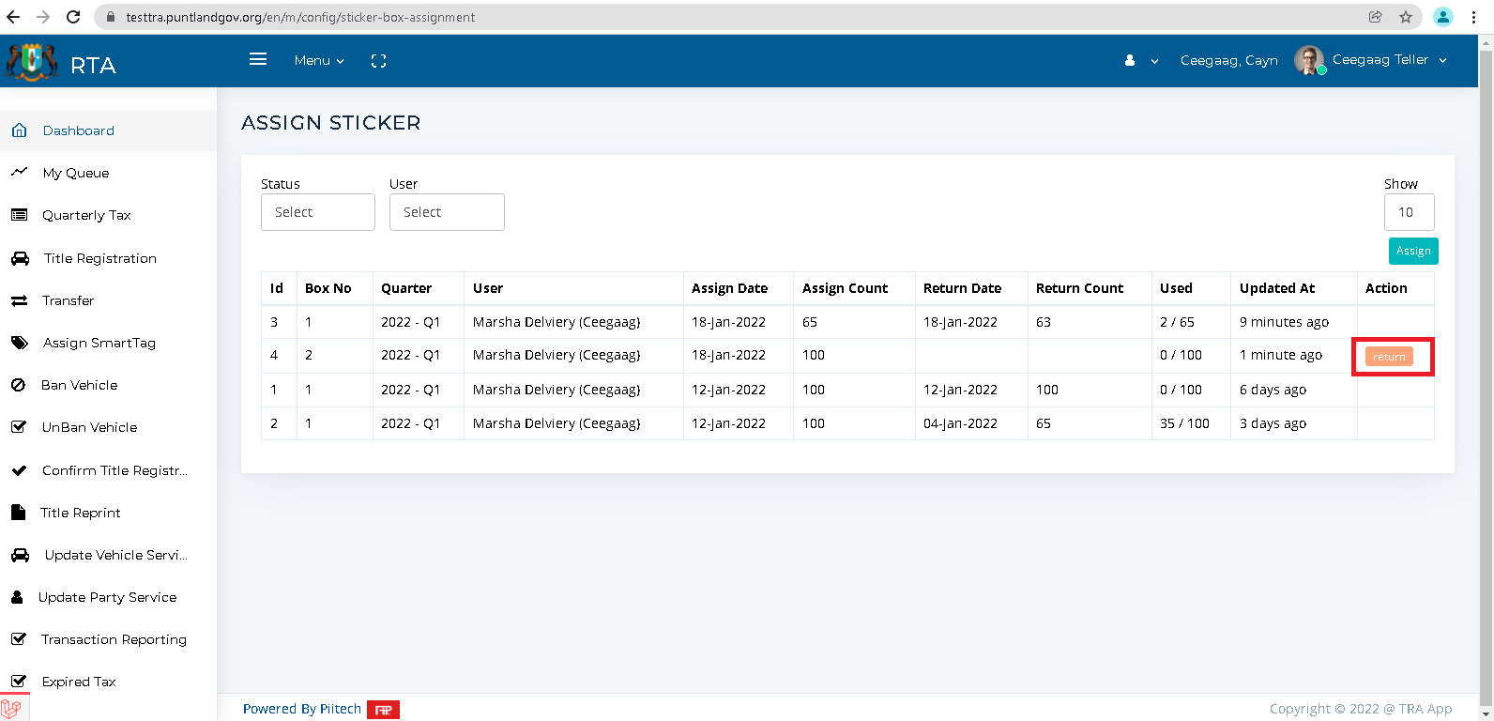The width and height of the screenshot is (1494, 721).
Task: Click the return button for Id 4
Action: 1389,357
